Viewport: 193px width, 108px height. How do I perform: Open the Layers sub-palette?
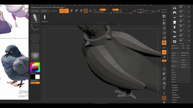pos(174,92)
